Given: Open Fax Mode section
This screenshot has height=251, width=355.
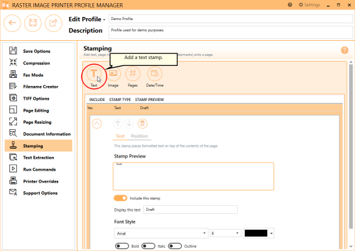Looking at the screenshot, I should (x=38, y=75).
